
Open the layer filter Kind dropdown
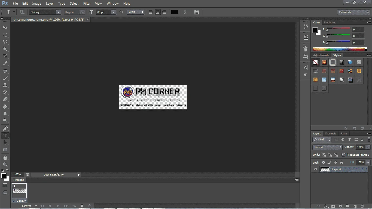(x=322, y=139)
